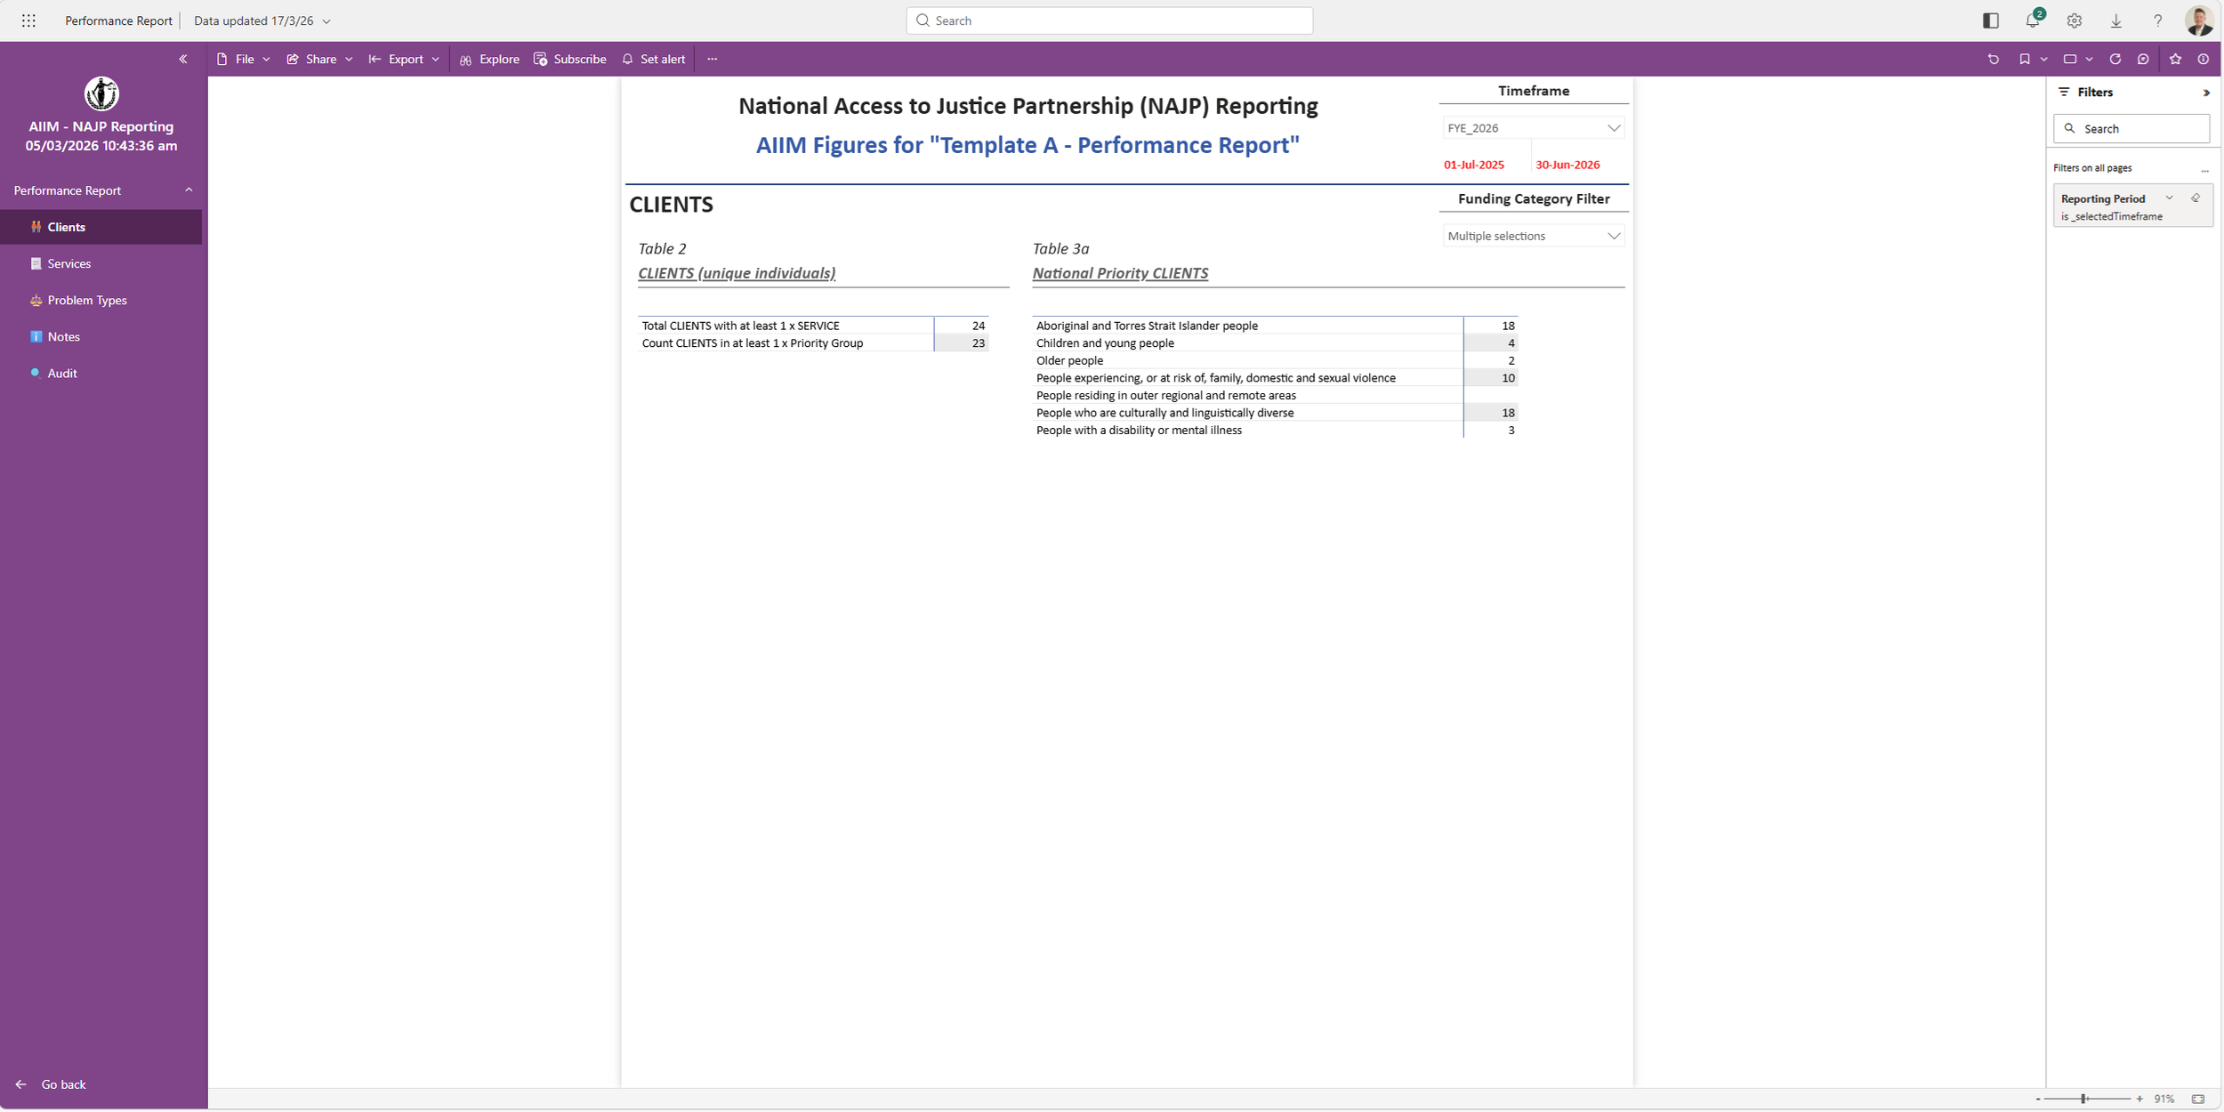Click the Subscribe button
The width and height of the screenshot is (2224, 1112).
(x=570, y=59)
